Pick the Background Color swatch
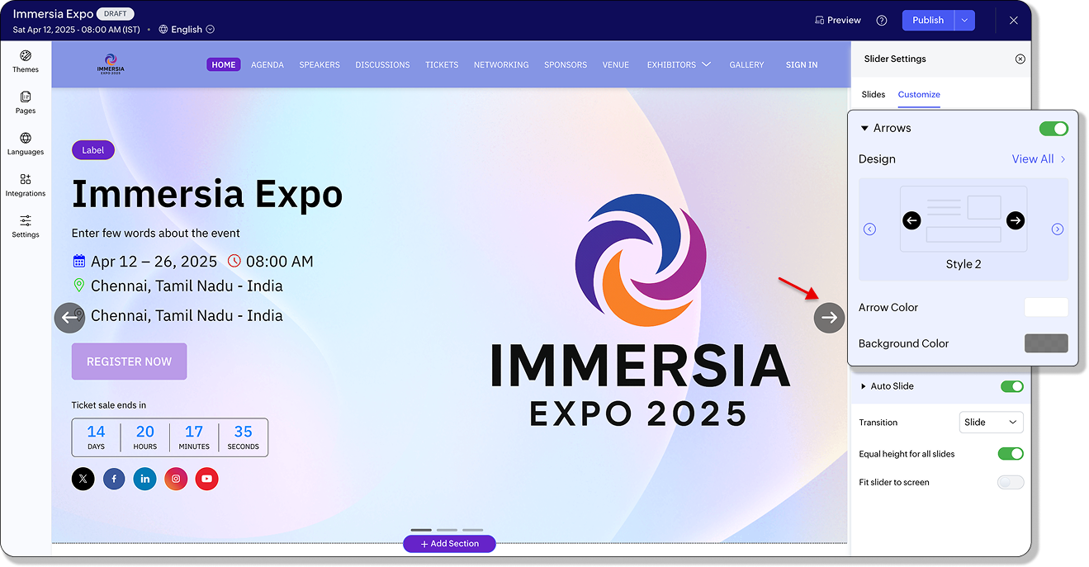 [1046, 343]
